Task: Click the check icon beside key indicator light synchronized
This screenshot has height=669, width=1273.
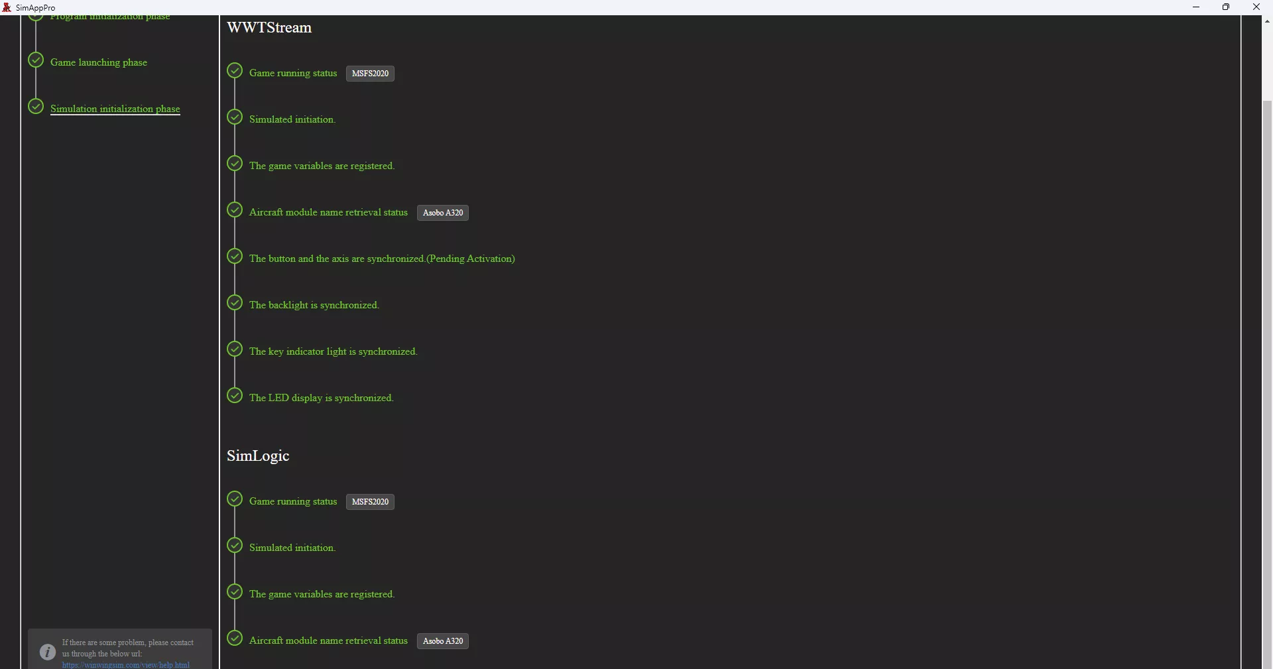Action: (x=235, y=349)
